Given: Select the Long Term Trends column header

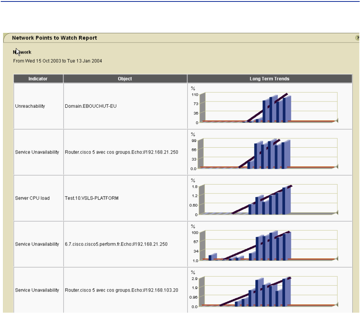Looking at the screenshot, I should click(269, 79).
